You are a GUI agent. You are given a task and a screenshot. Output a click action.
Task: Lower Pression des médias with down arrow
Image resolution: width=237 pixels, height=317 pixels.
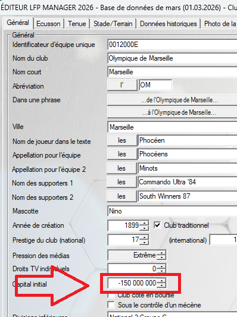161,258
